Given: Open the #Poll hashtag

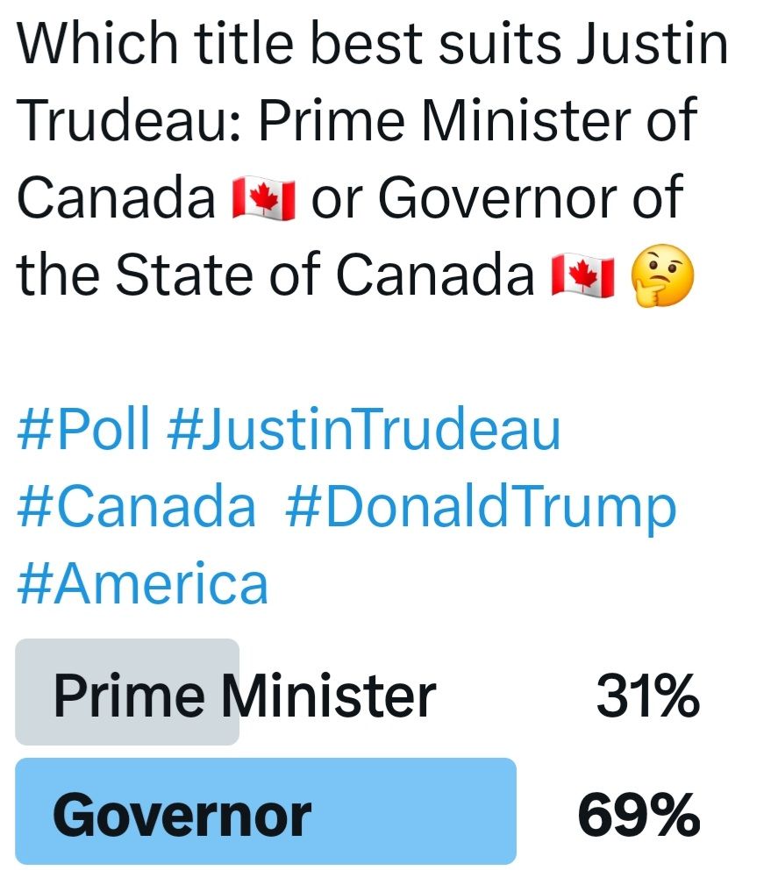Looking at the screenshot, I should coord(83,429).
